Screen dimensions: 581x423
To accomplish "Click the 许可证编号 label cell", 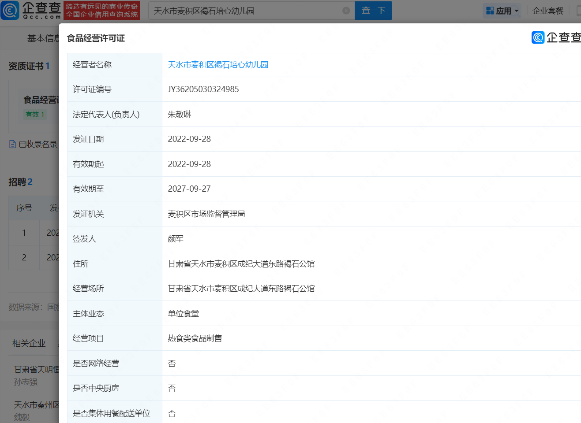I will [x=115, y=89].
